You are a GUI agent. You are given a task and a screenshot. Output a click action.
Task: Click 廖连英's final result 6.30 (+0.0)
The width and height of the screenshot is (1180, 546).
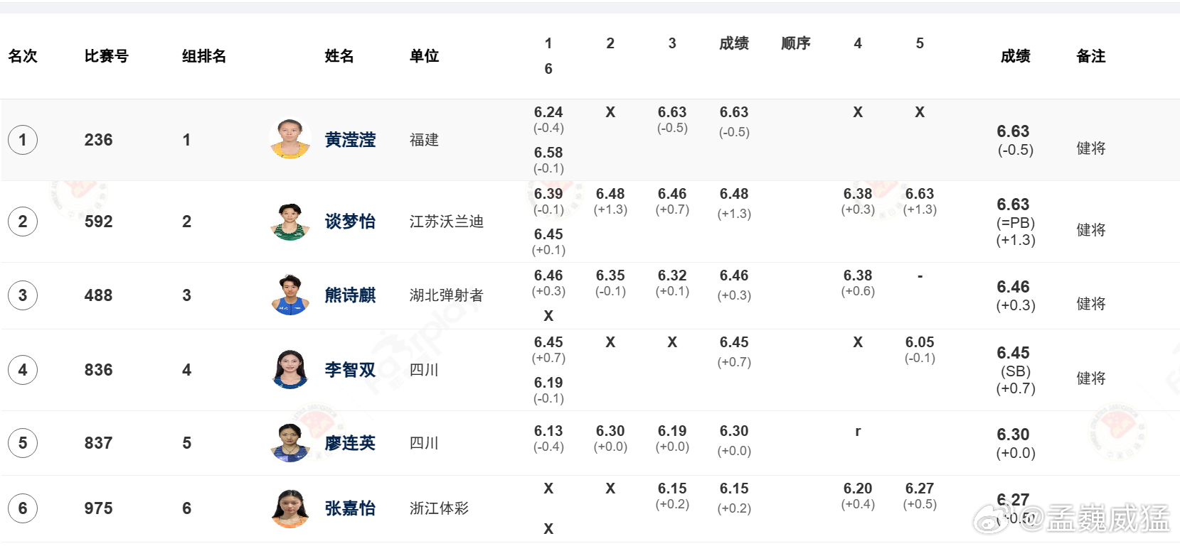[1016, 444]
